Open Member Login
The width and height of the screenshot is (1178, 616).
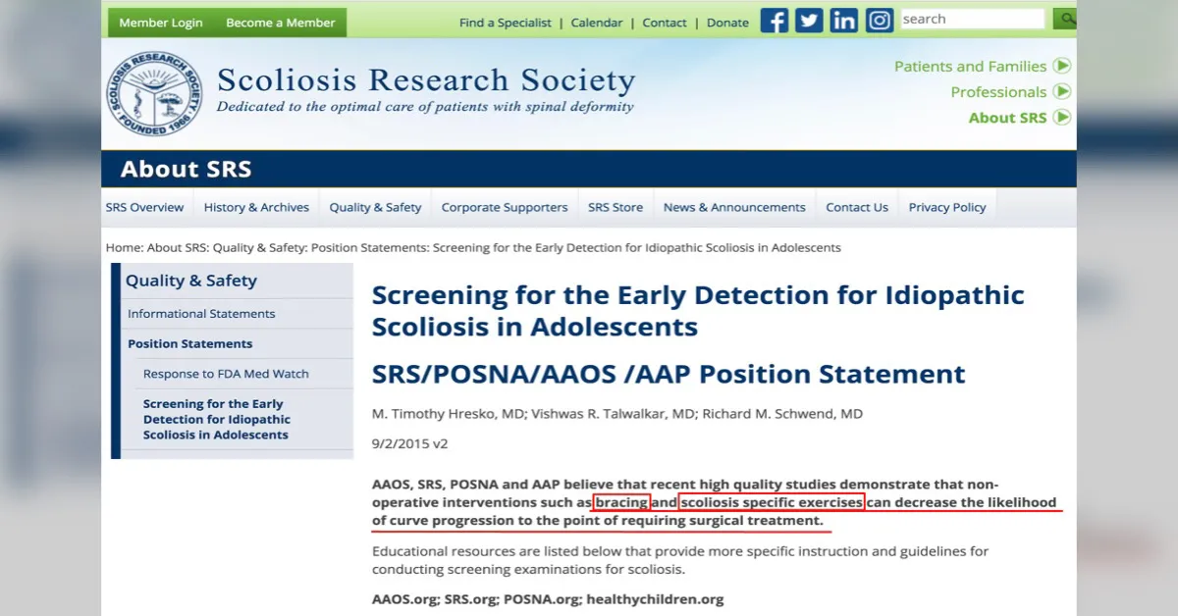(x=161, y=23)
